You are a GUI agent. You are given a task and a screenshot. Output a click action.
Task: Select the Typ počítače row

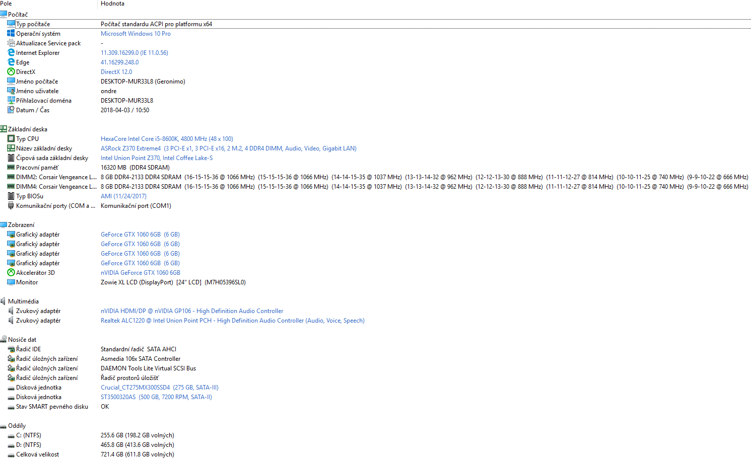(x=33, y=24)
